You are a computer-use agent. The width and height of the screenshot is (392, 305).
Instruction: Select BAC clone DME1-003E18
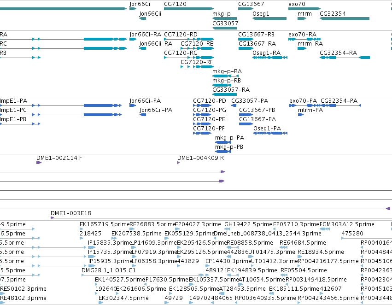221,218
